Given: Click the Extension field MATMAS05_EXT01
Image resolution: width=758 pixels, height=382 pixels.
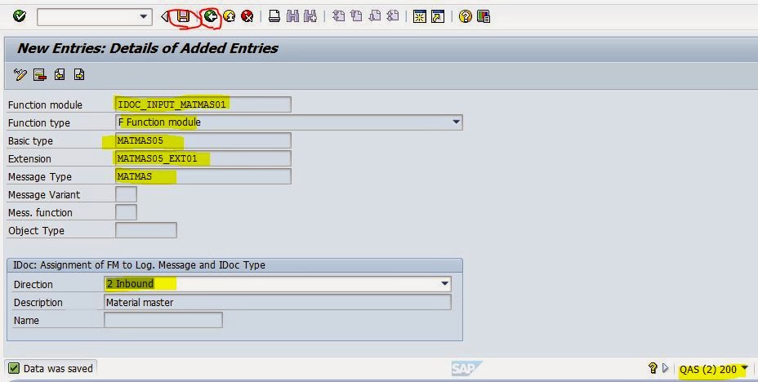Looking at the screenshot, I should 203,158.
